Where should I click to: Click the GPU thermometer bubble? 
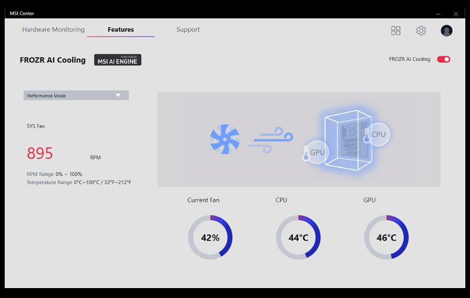[x=316, y=152]
